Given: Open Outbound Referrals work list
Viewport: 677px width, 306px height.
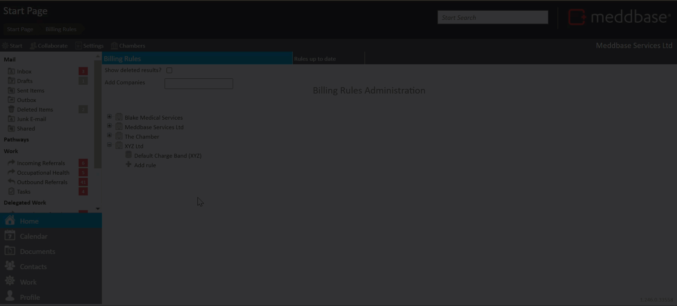Looking at the screenshot, I should click(42, 182).
